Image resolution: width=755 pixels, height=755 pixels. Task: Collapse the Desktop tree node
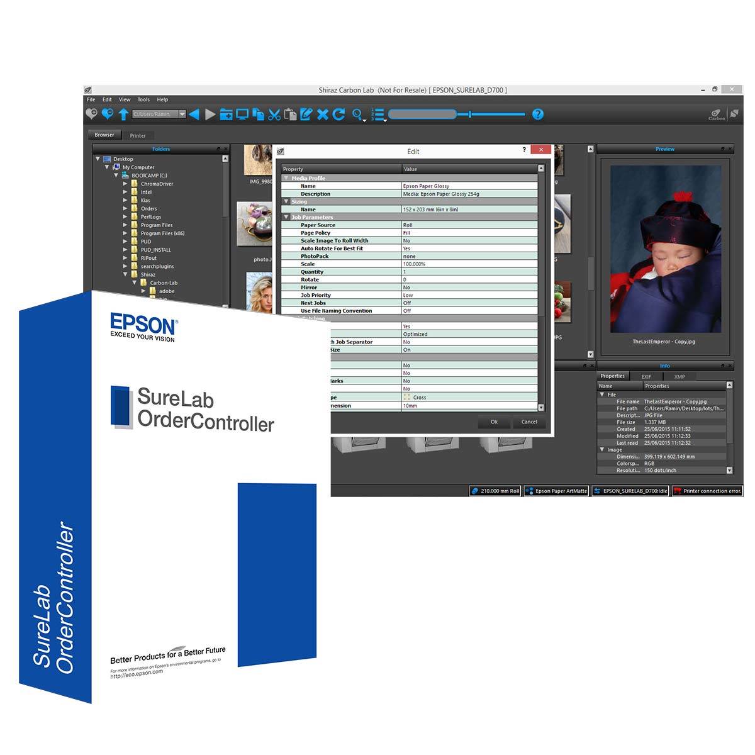98,159
